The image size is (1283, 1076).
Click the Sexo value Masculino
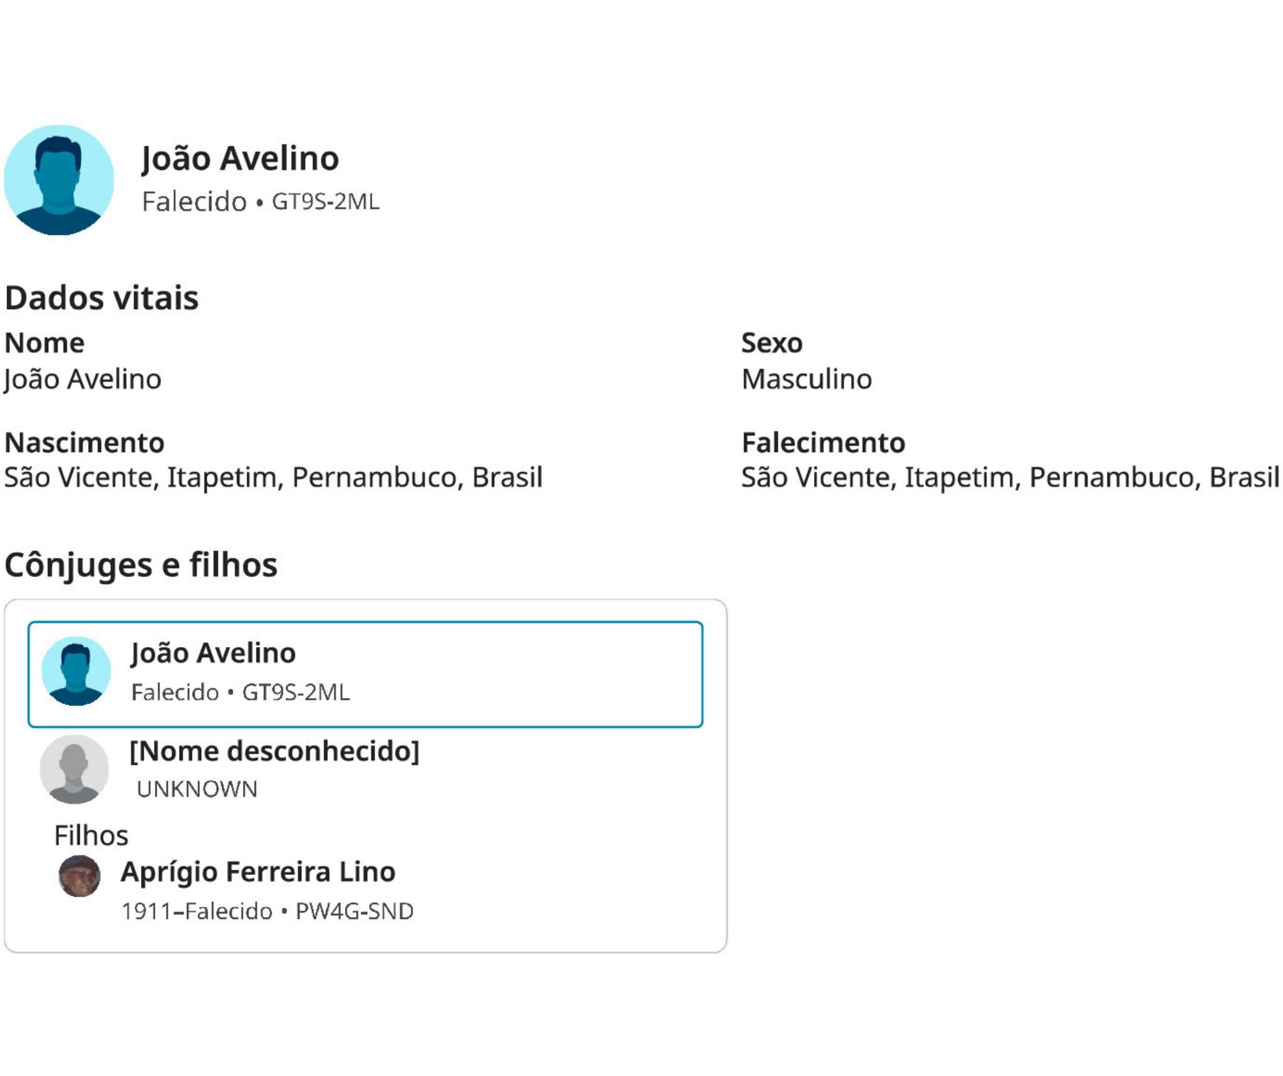point(806,379)
